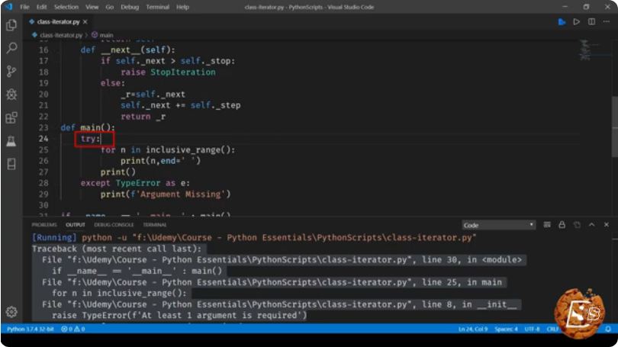Switch to the DEBUG CONSOLE tab
Viewport: 618px width, 347px height.
click(x=114, y=225)
